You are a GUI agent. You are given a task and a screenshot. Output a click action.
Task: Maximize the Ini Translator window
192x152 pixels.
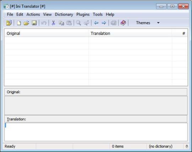tap(172, 6)
